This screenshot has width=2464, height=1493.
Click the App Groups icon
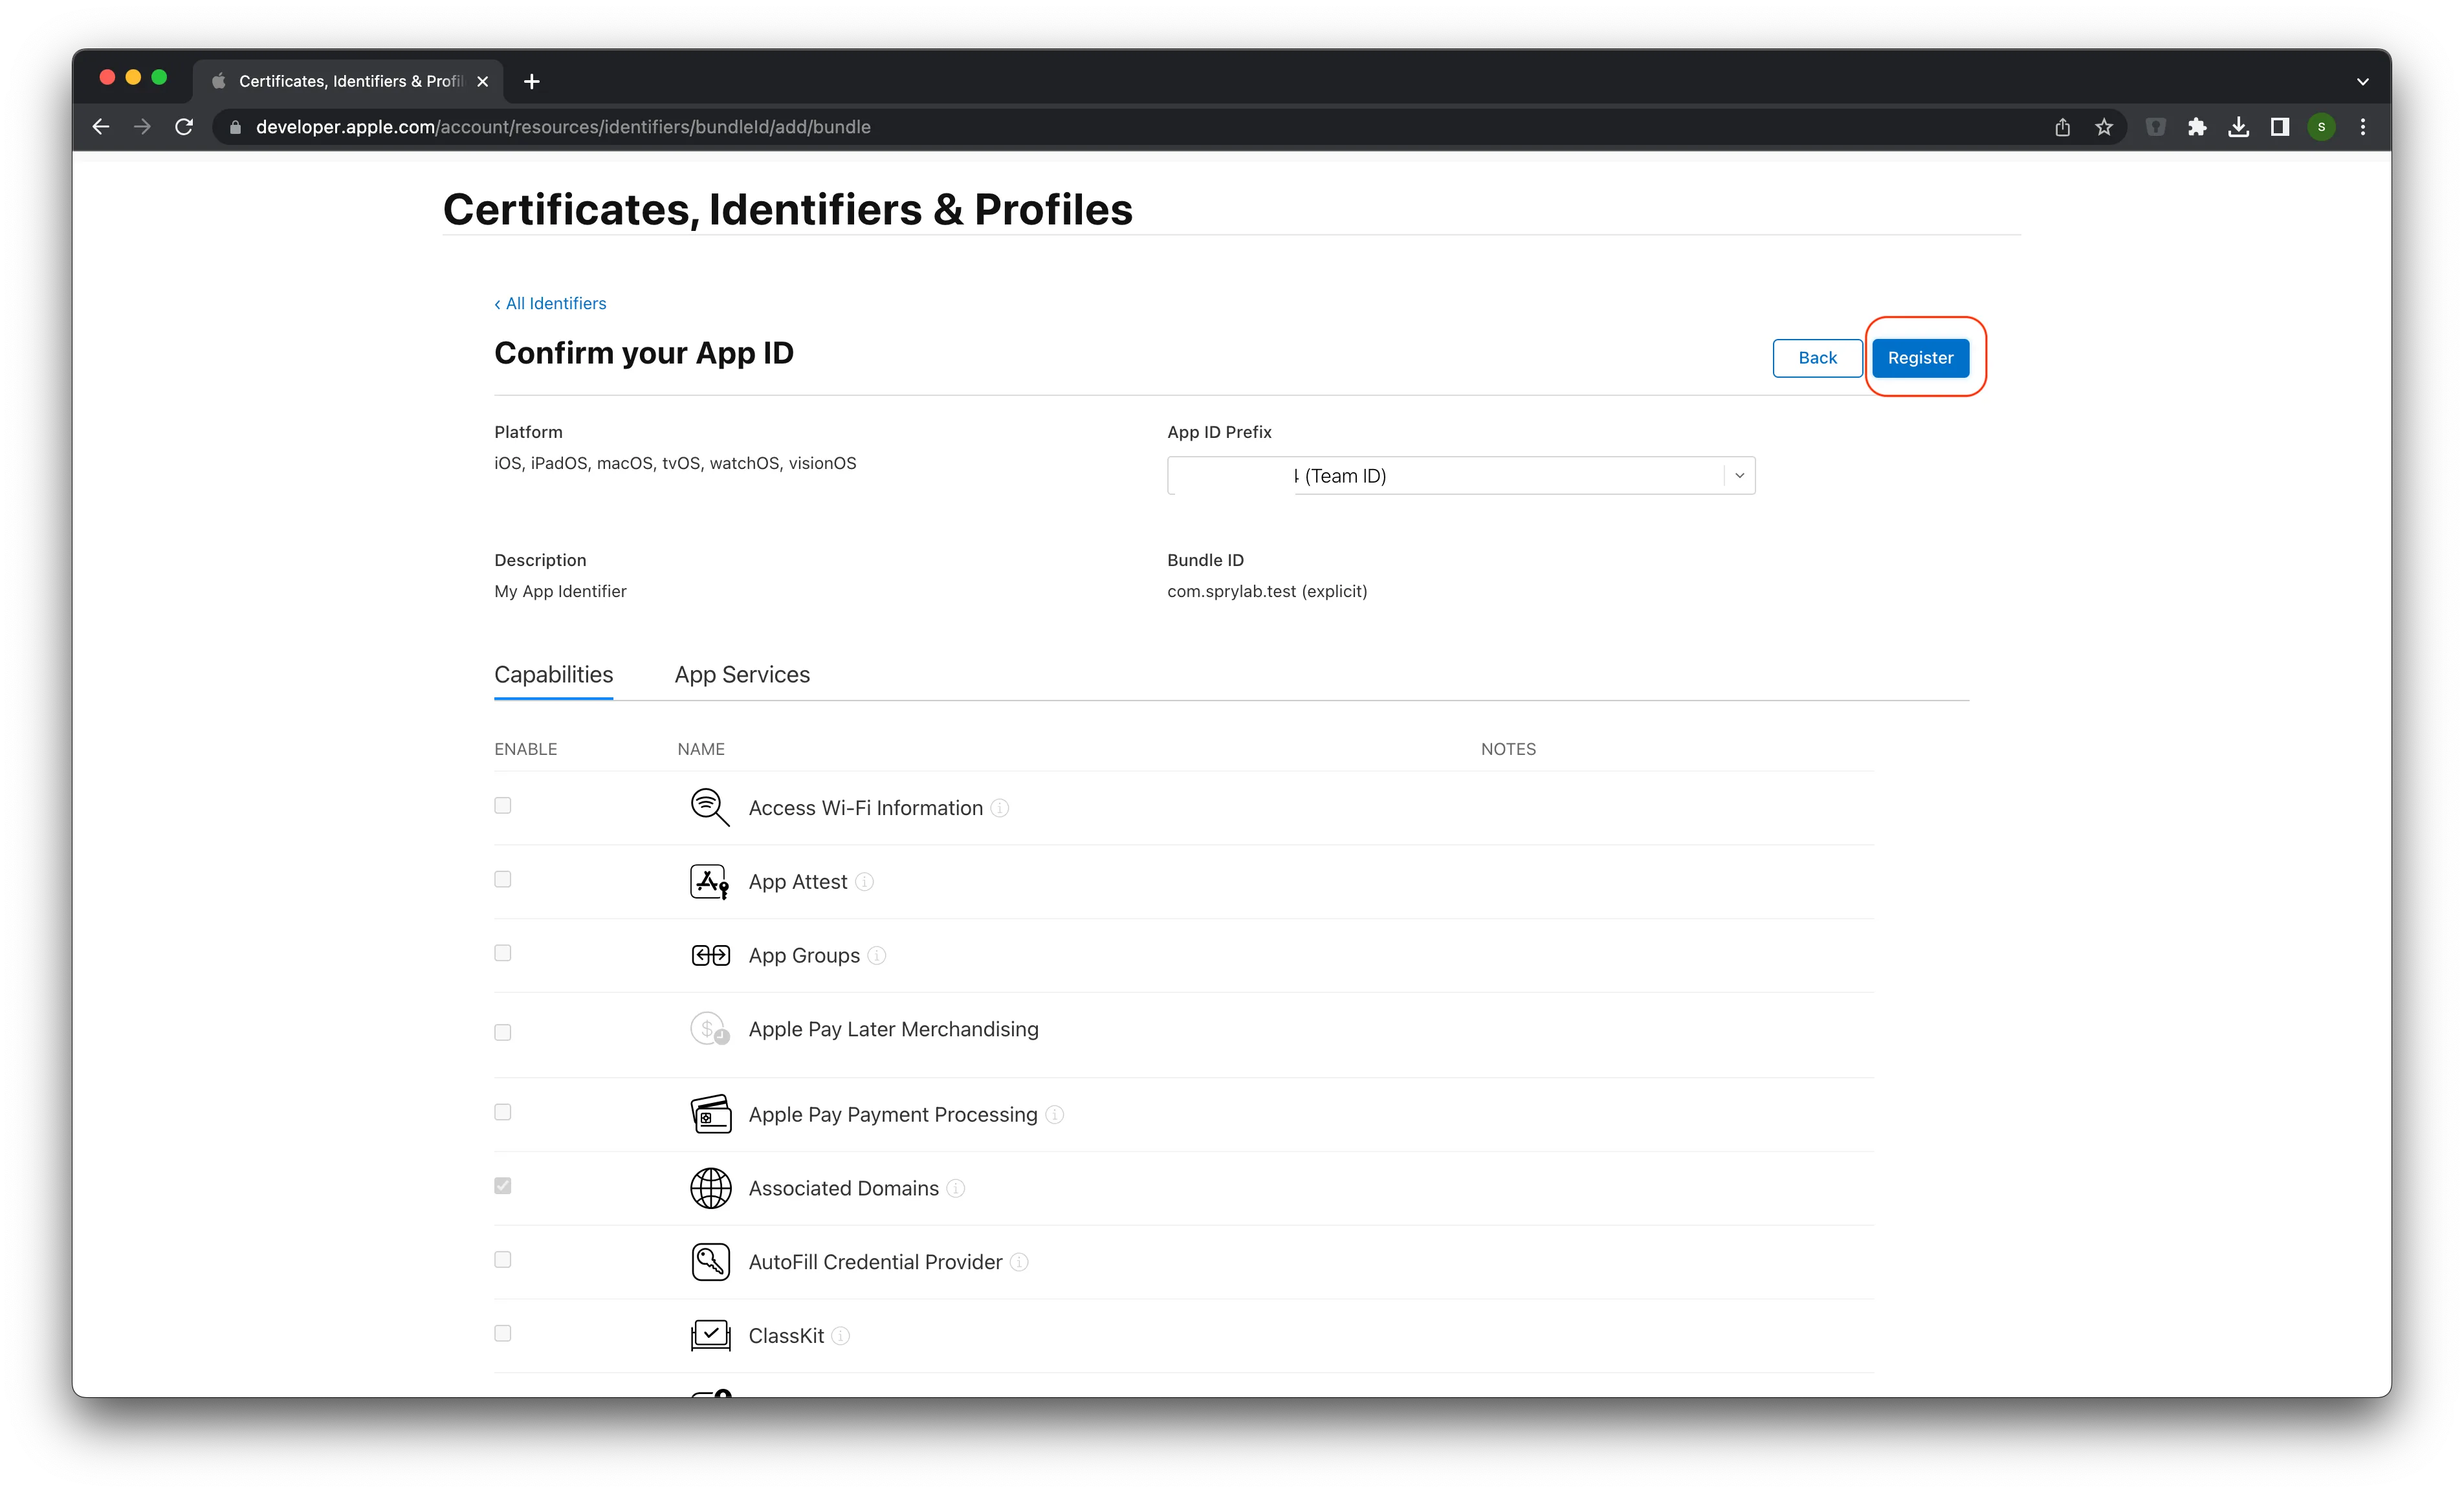[710, 955]
